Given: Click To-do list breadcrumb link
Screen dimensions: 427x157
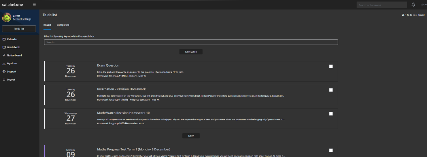Looking at the screenshot, I should click(411, 15).
